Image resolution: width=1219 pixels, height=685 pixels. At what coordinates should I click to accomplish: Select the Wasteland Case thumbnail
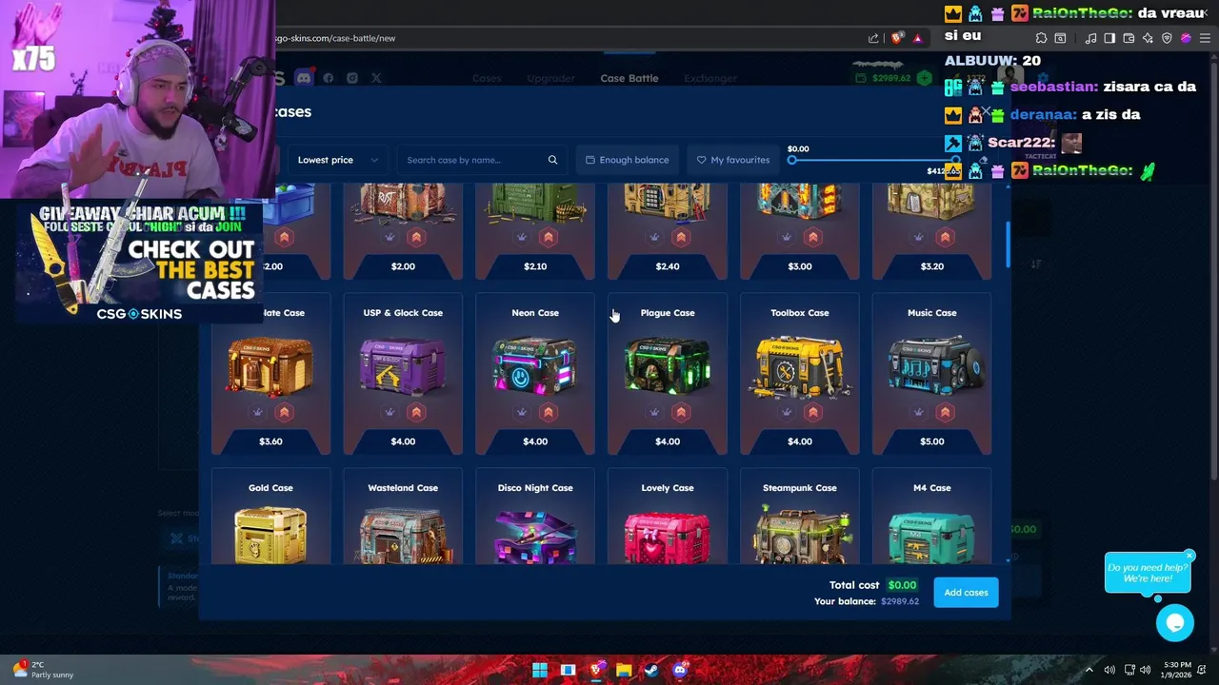(403, 538)
